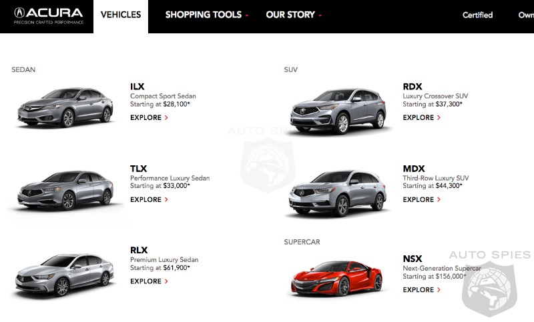Image resolution: width=534 pixels, height=322 pixels.
Task: Select the TLX sedan car image
Action: click(65, 190)
